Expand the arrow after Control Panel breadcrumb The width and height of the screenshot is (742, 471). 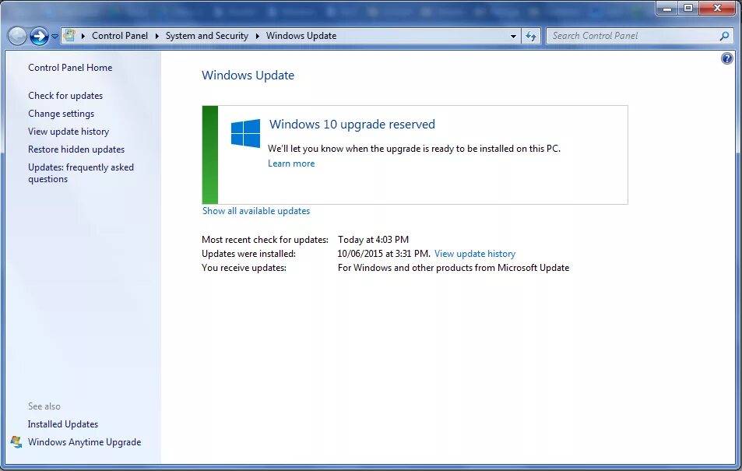pyautogui.click(x=156, y=36)
